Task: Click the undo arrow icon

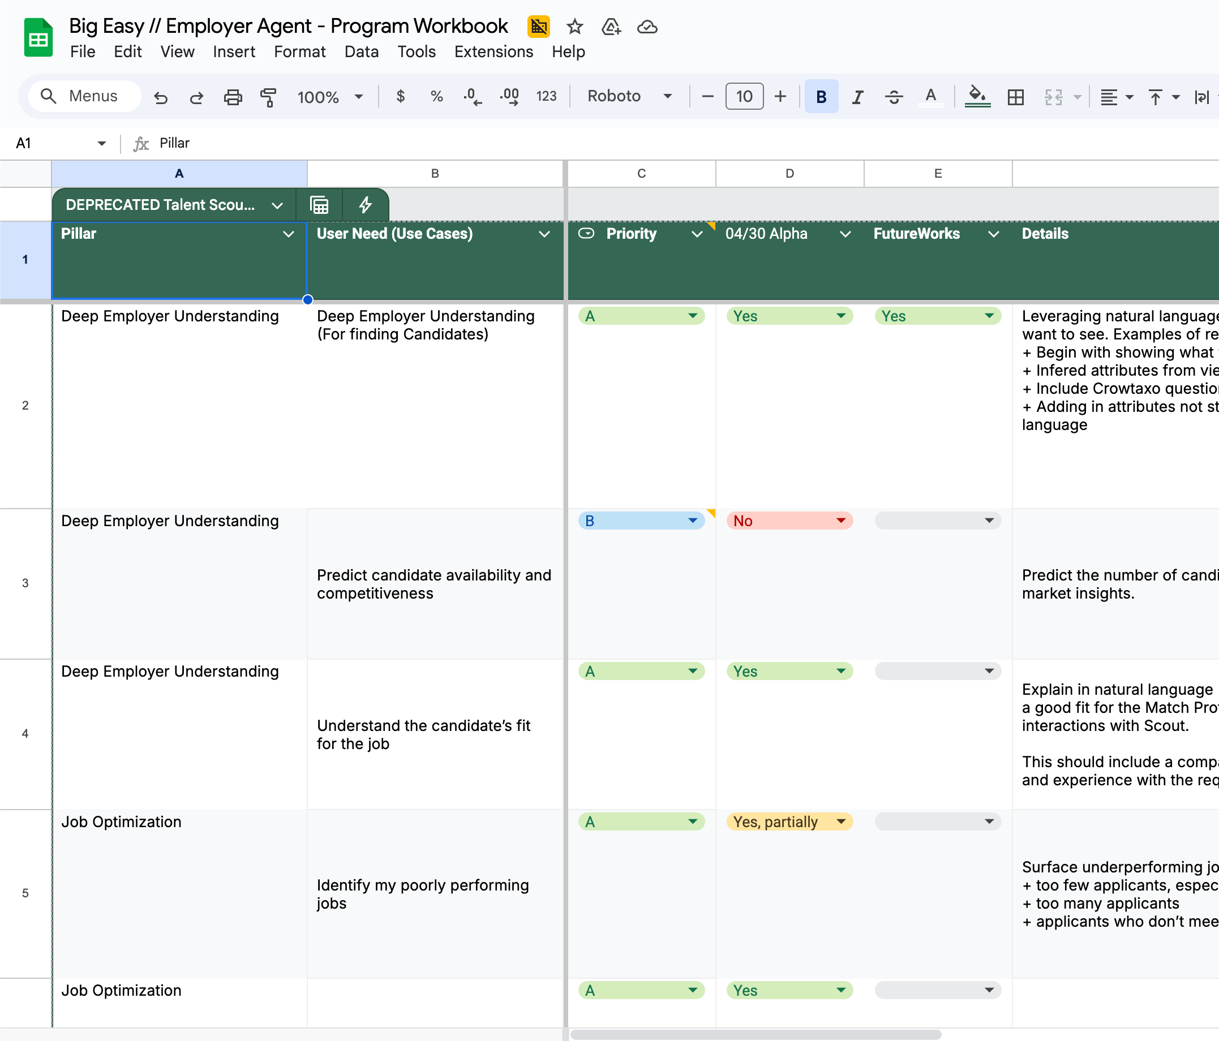Action: [161, 96]
